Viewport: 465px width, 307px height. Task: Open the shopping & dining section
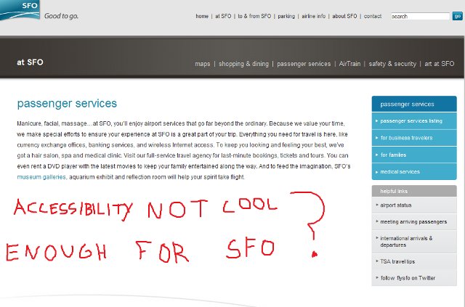[x=243, y=64]
